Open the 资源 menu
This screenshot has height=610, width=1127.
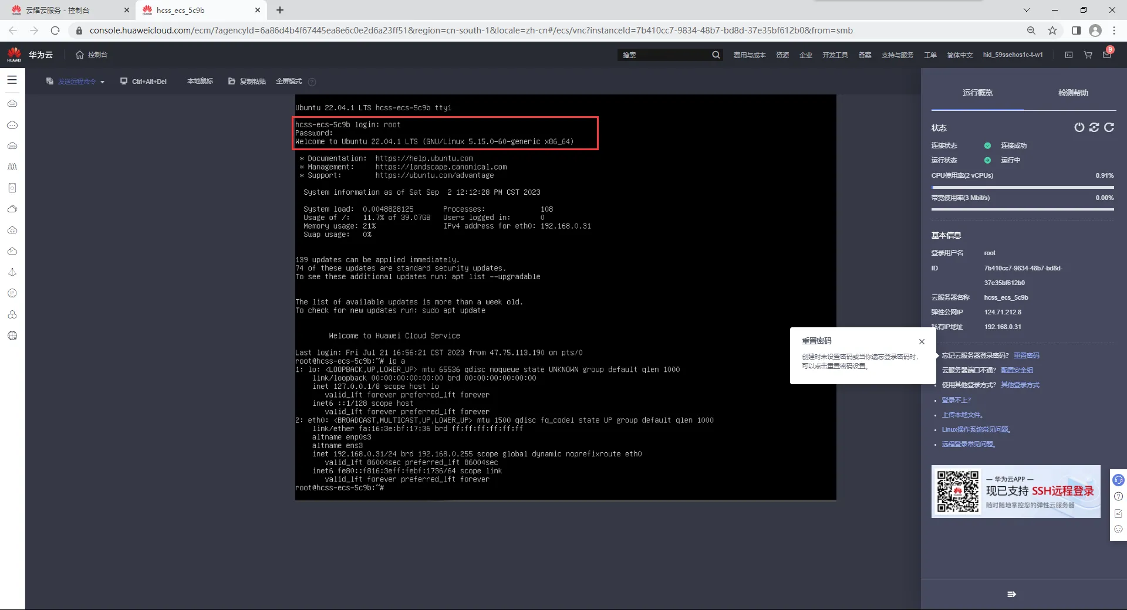click(782, 55)
